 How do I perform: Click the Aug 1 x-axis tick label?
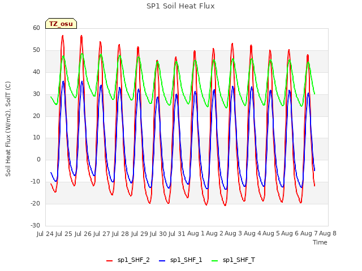point(196,234)
